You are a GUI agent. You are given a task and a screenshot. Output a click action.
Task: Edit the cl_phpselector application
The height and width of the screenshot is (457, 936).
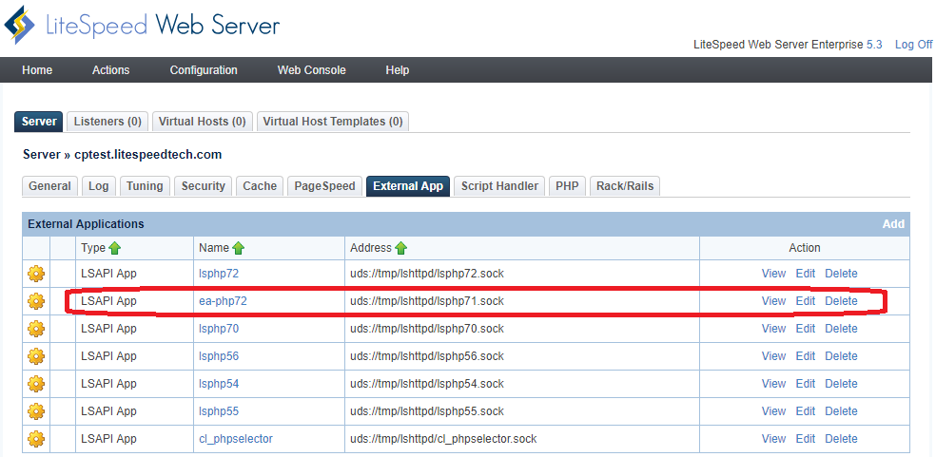pos(806,439)
